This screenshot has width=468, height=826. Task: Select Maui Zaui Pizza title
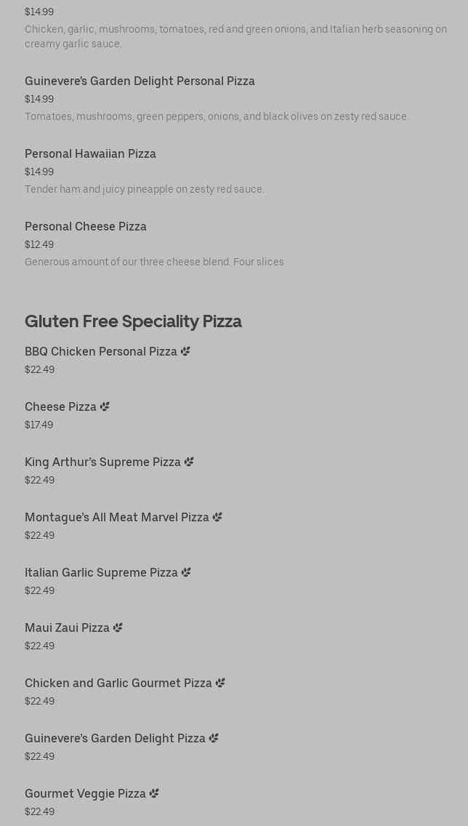[x=67, y=627]
